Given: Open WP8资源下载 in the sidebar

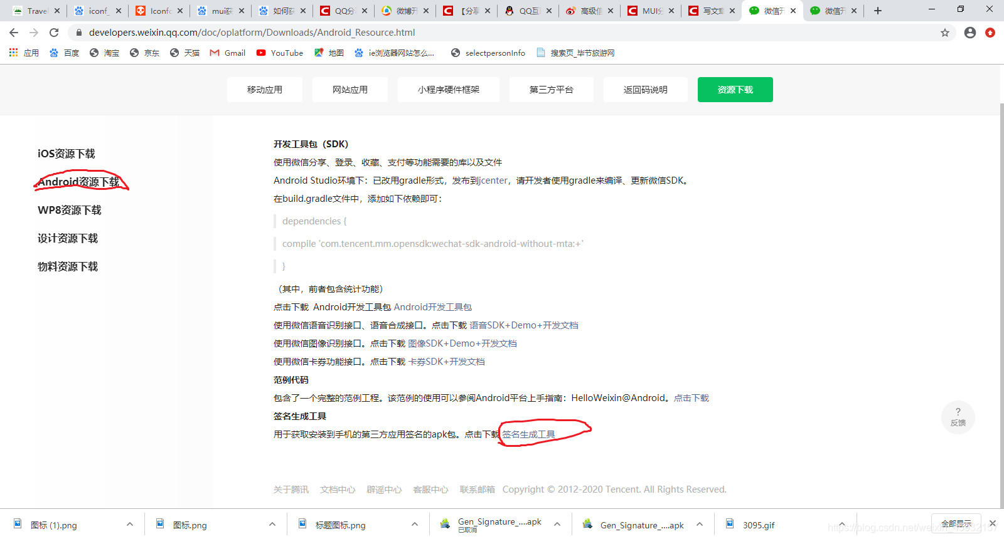Looking at the screenshot, I should point(70,210).
